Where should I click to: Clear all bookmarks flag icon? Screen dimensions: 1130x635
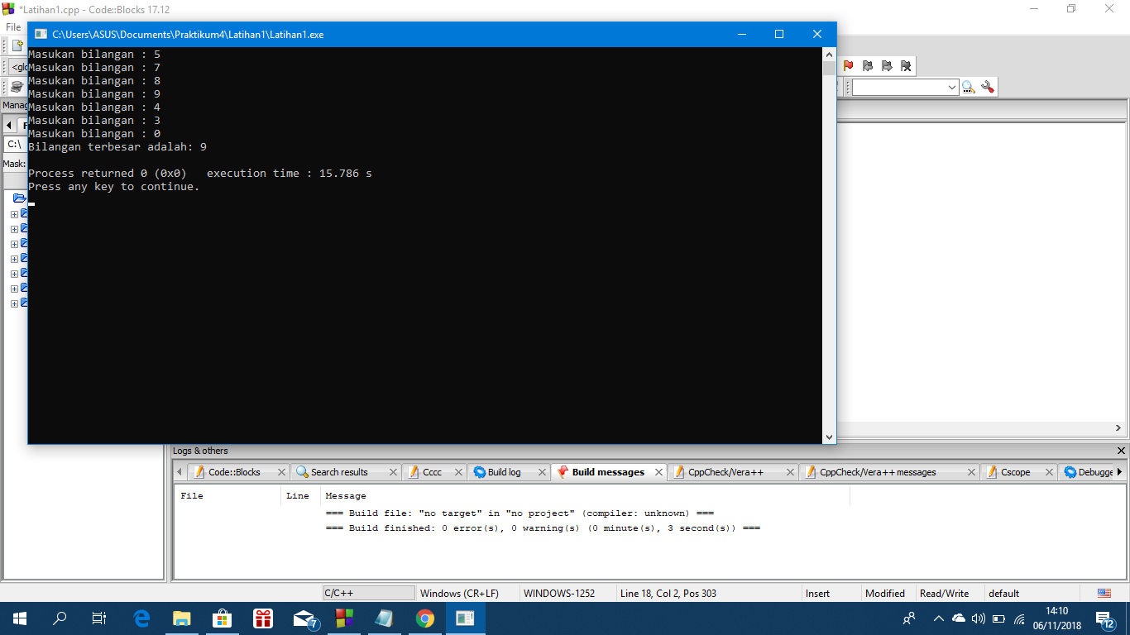pos(906,65)
